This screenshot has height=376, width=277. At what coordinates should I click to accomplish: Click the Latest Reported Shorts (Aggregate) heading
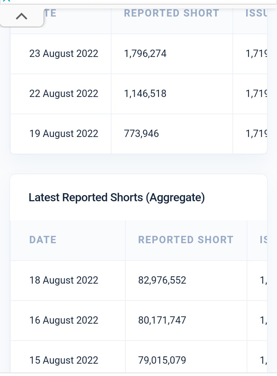coord(117,197)
